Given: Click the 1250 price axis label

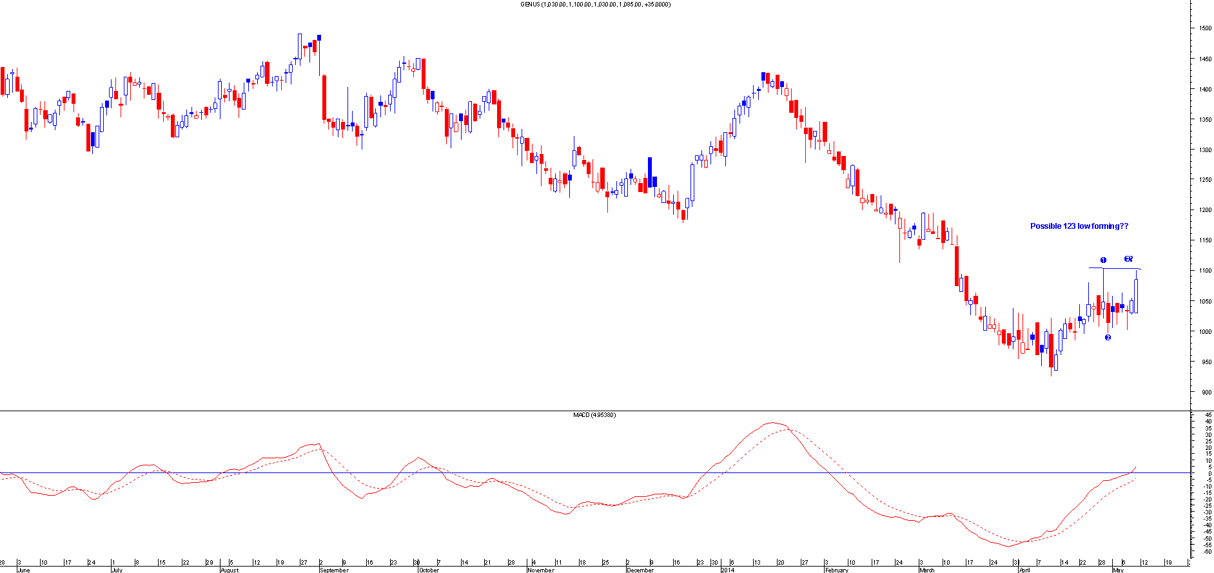Looking at the screenshot, I should [1204, 180].
